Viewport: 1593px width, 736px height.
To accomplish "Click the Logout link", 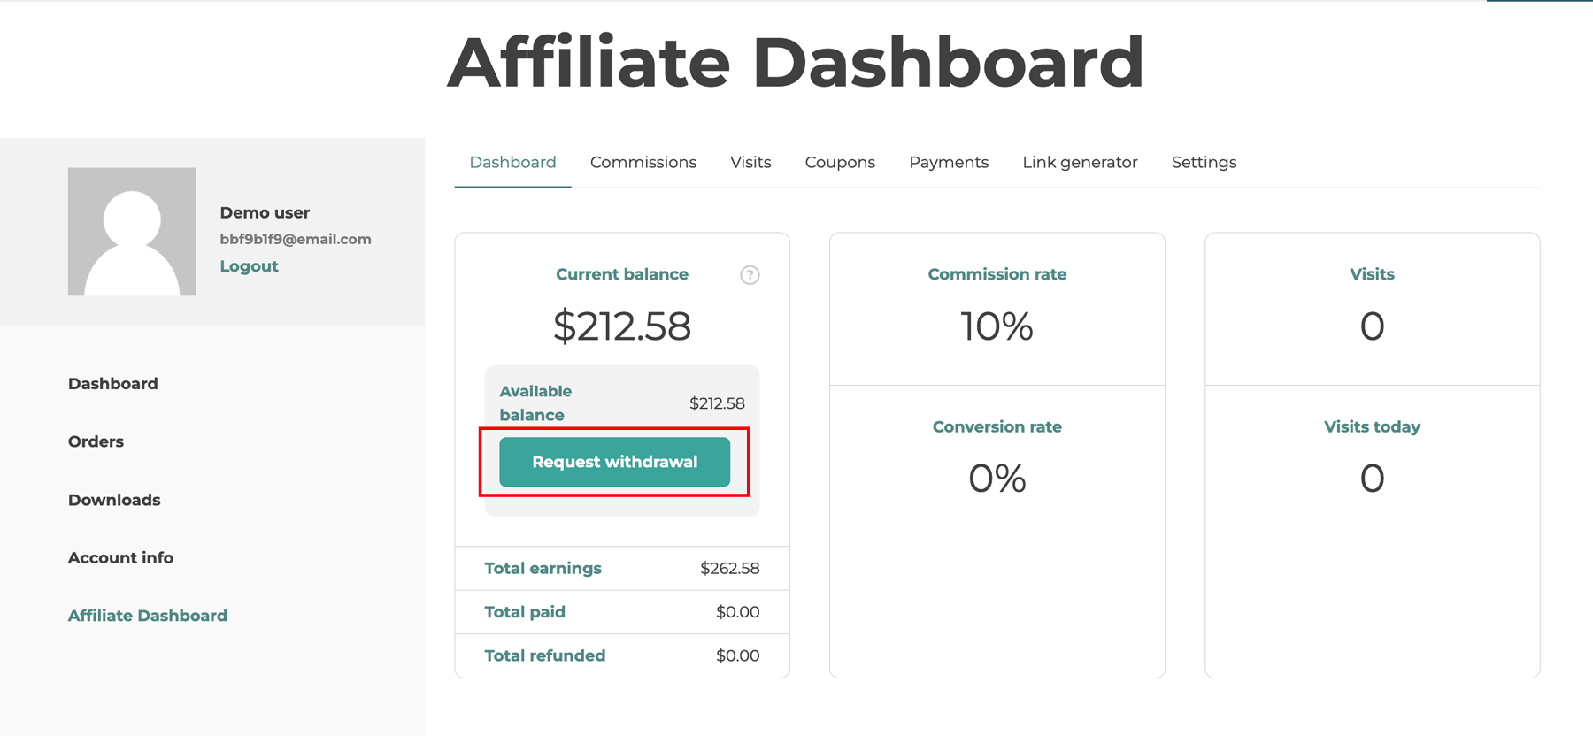I will (x=249, y=266).
